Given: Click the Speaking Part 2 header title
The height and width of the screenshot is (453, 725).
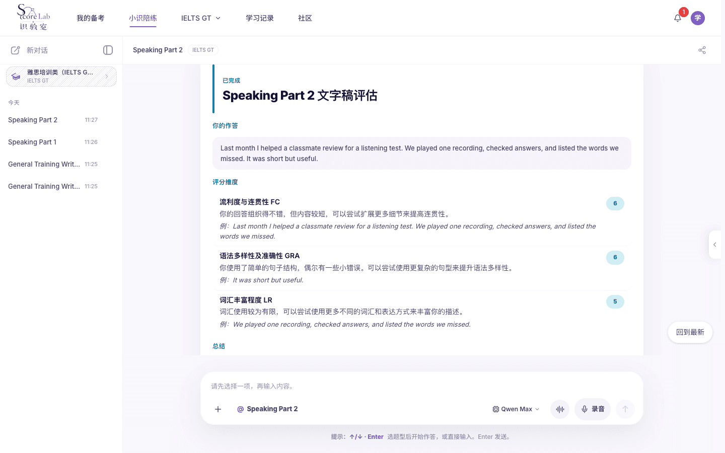Looking at the screenshot, I should tap(158, 50).
